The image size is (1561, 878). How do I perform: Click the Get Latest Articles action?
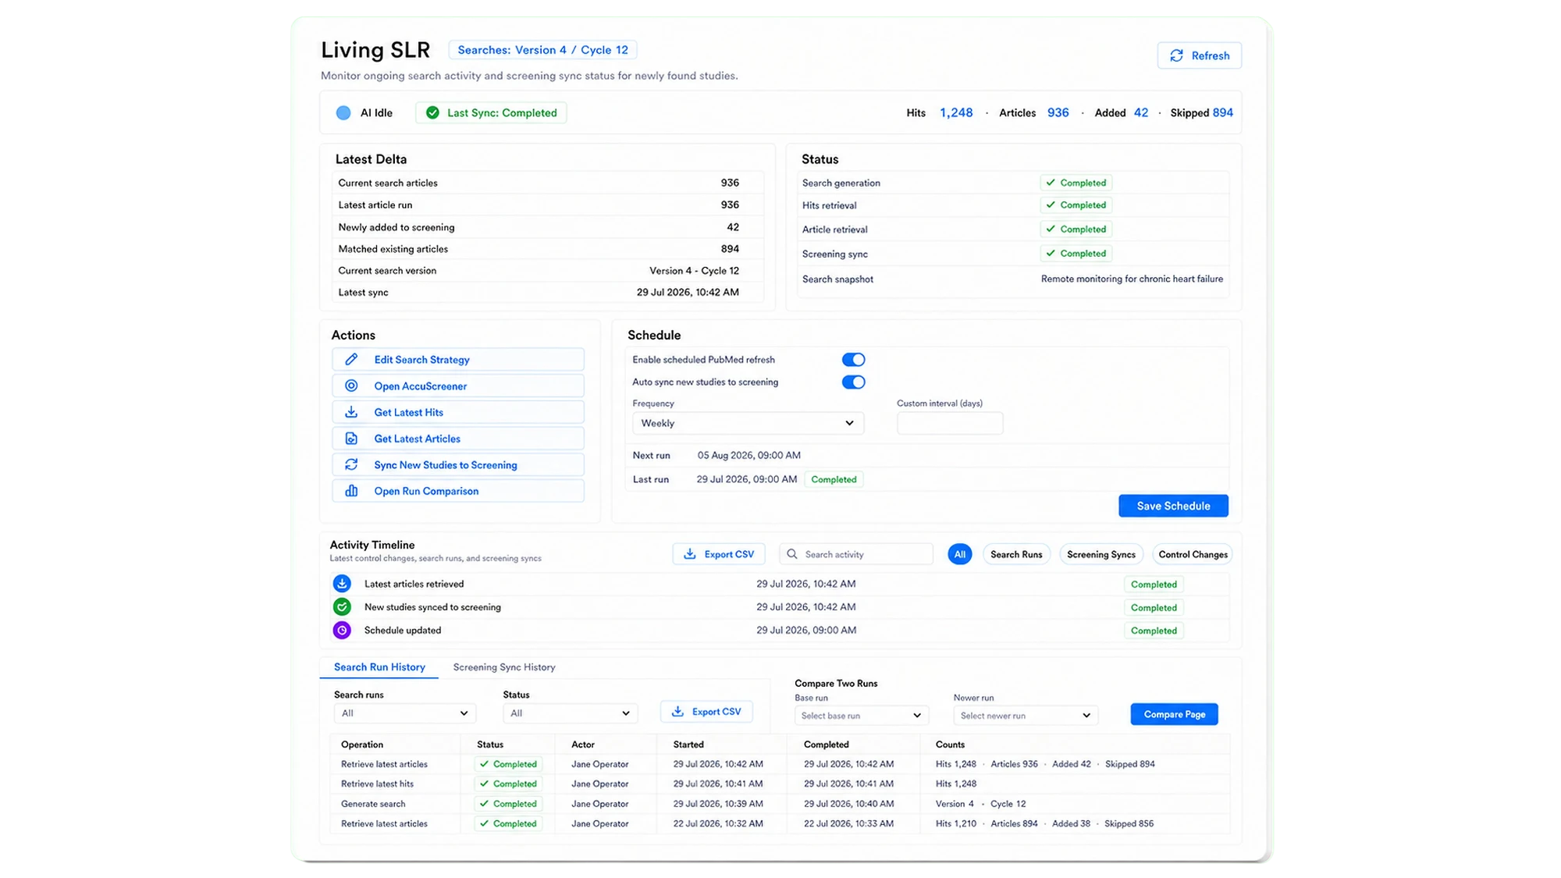tap(458, 439)
